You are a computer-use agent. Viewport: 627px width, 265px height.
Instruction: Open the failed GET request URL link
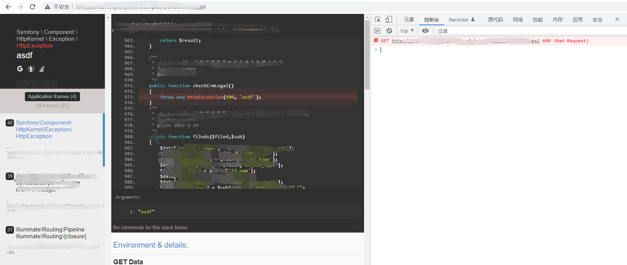click(x=466, y=41)
